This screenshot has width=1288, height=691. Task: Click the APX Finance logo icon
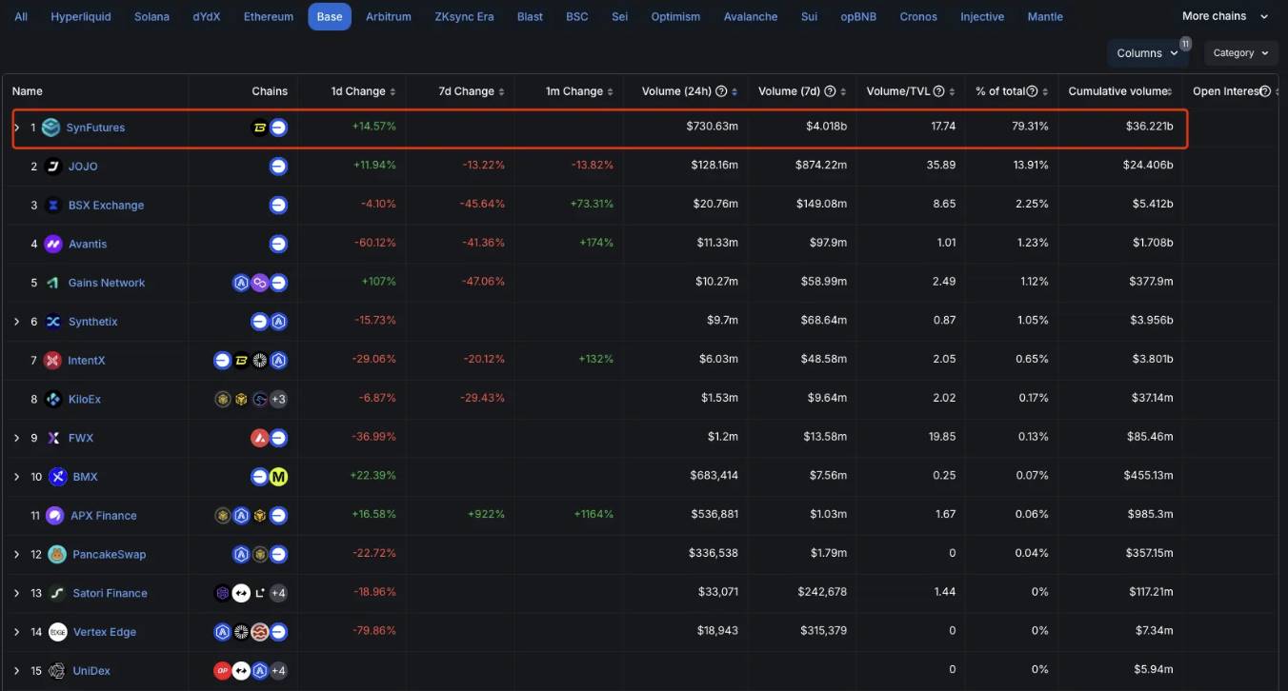pos(55,516)
